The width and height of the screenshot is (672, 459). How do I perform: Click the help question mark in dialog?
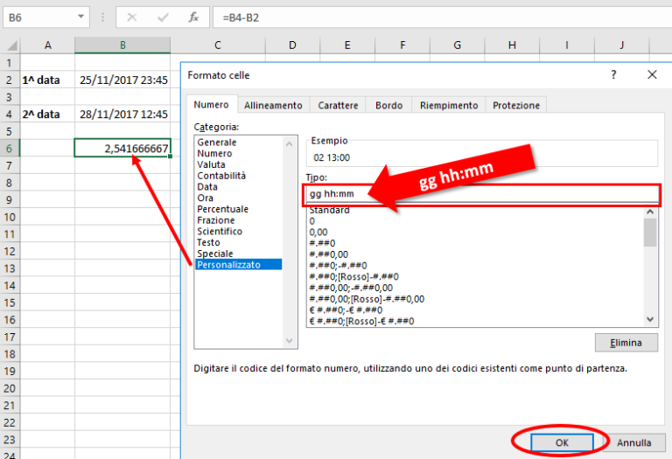coord(612,75)
